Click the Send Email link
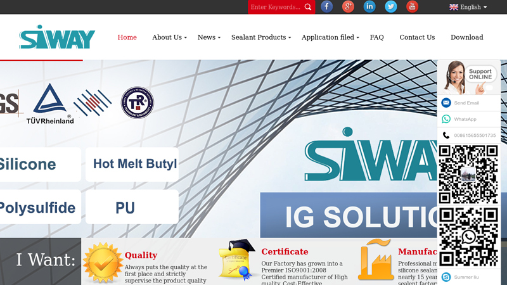This screenshot has height=285, width=507. 466,103
